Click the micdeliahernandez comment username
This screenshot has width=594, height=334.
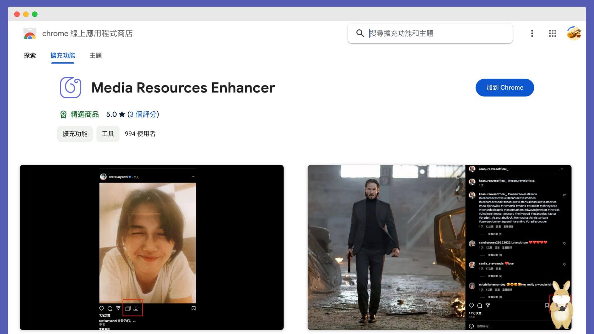tap(492, 285)
